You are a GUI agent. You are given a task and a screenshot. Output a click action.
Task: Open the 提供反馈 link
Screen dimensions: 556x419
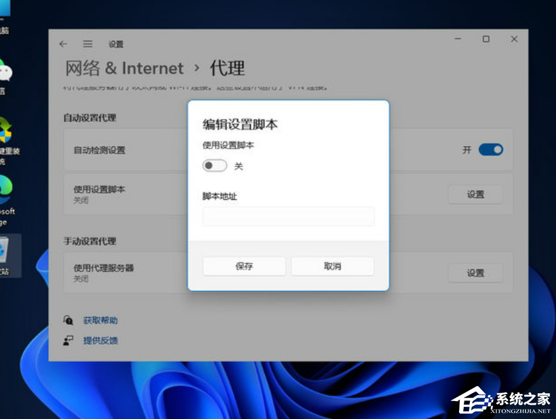pos(101,341)
